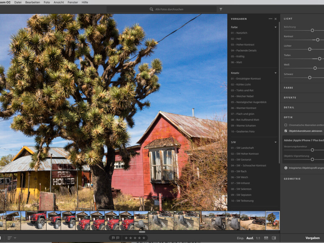Apply preset 04 – Packende Details
Image resolution: width=324 pixels, height=243 pixels.
click(244, 50)
